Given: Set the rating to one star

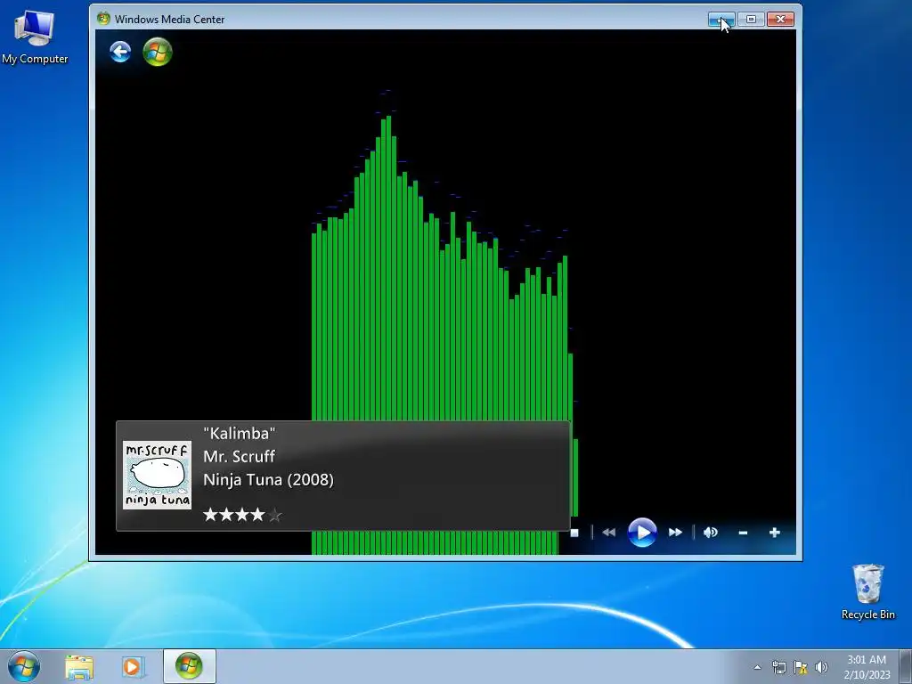Looking at the screenshot, I should coord(210,515).
